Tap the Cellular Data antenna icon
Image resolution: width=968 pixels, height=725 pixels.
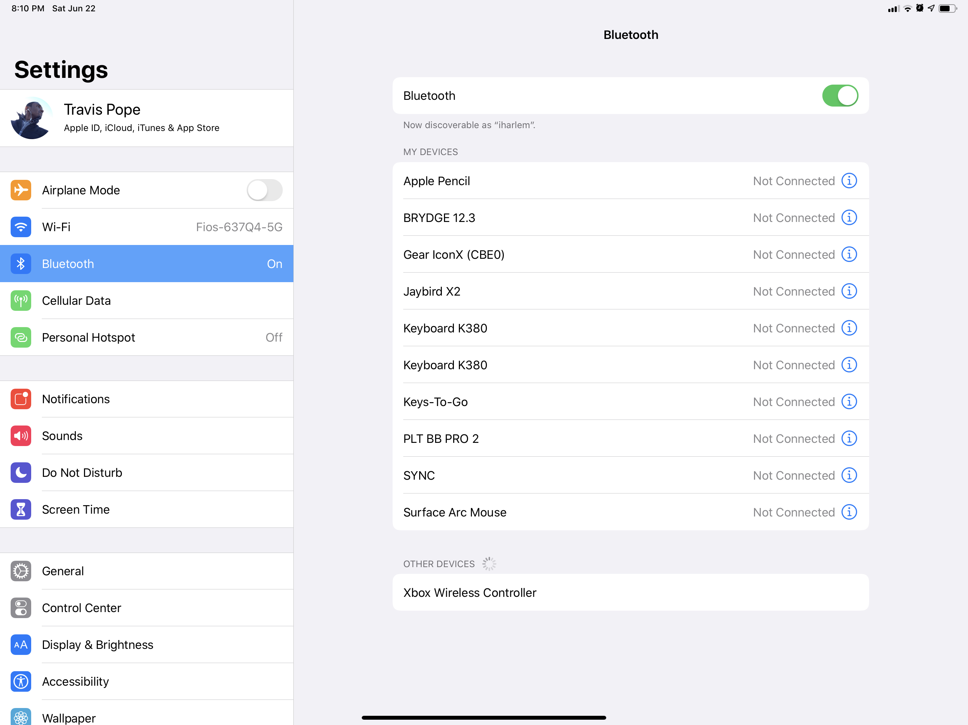pos(21,301)
